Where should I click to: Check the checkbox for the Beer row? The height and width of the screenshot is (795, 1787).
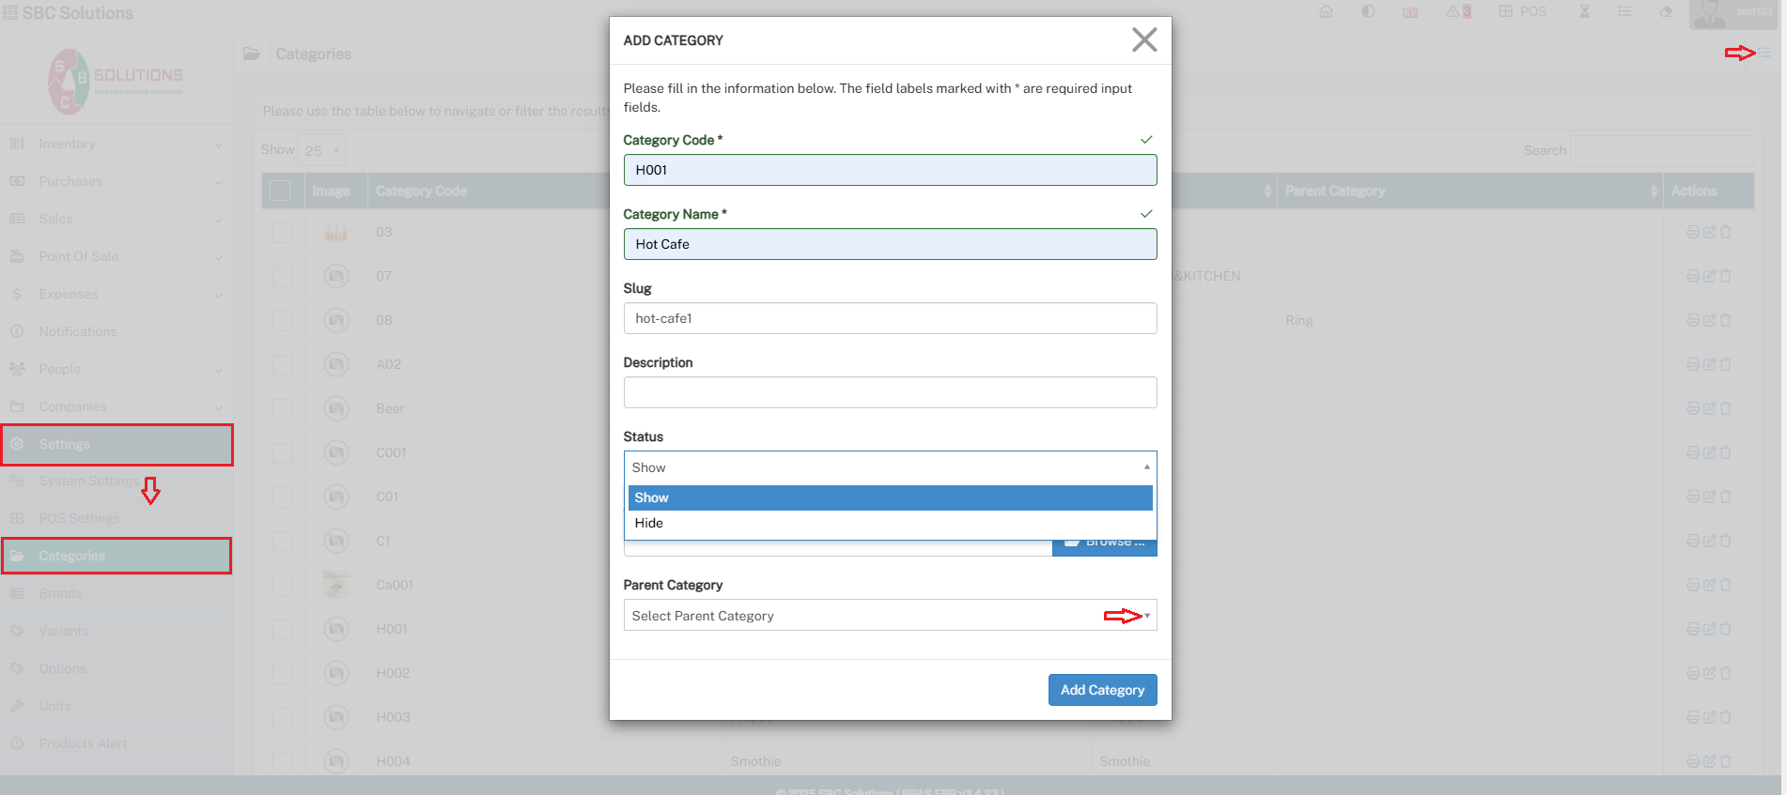(282, 409)
